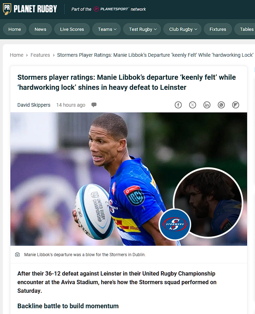Image resolution: width=255 pixels, height=314 pixels.
Task: Open the comments speech bubble icon
Action: [94, 105]
